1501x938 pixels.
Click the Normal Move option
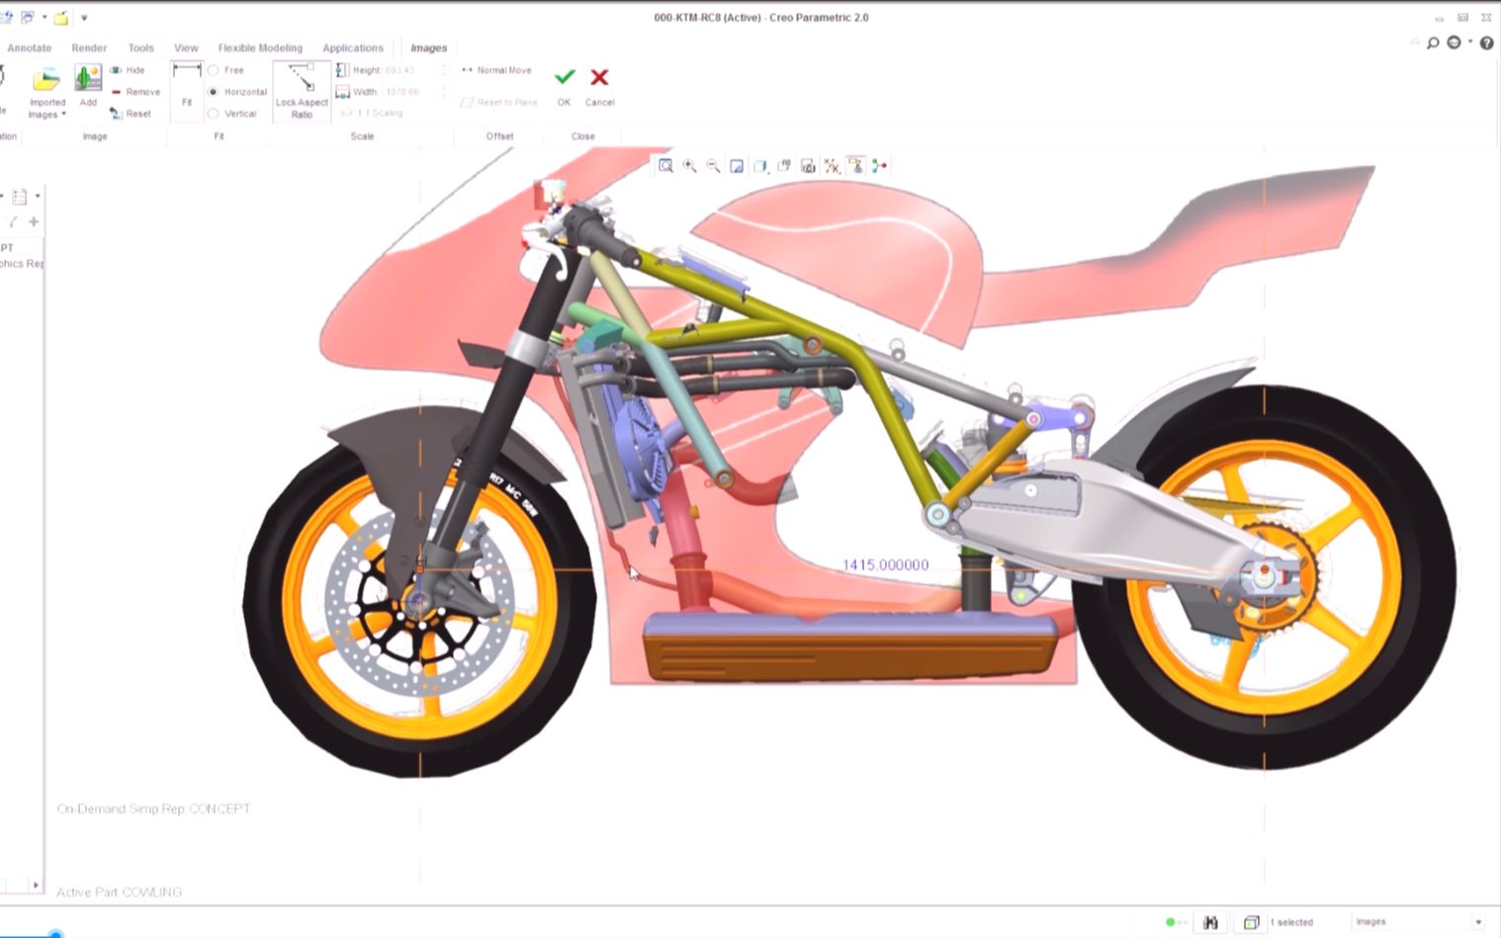coord(496,70)
